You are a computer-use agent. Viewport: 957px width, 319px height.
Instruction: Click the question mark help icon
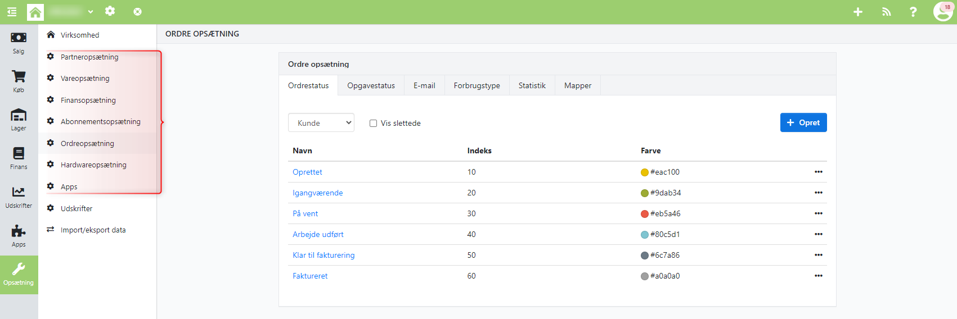[913, 12]
